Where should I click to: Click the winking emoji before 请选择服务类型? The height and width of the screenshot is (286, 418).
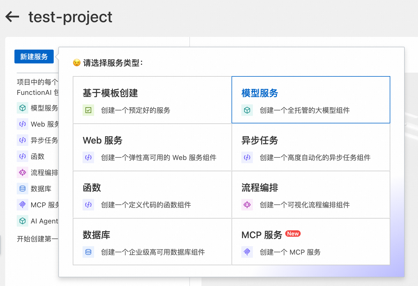coord(77,63)
